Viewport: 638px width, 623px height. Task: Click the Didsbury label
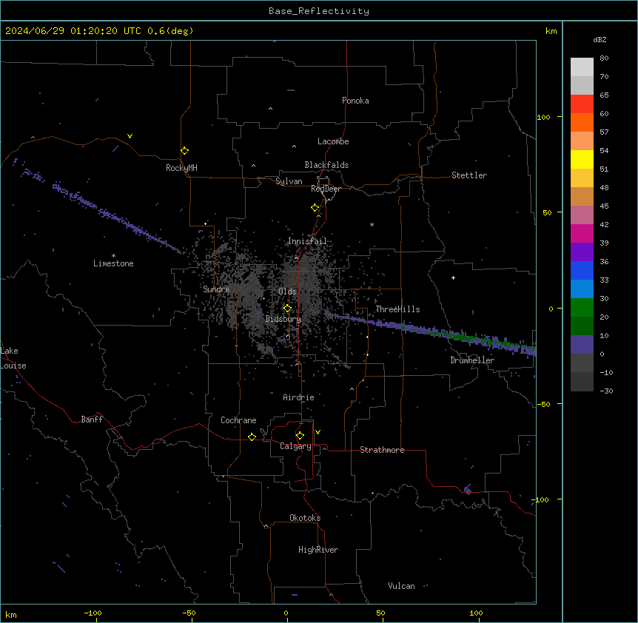tap(283, 319)
